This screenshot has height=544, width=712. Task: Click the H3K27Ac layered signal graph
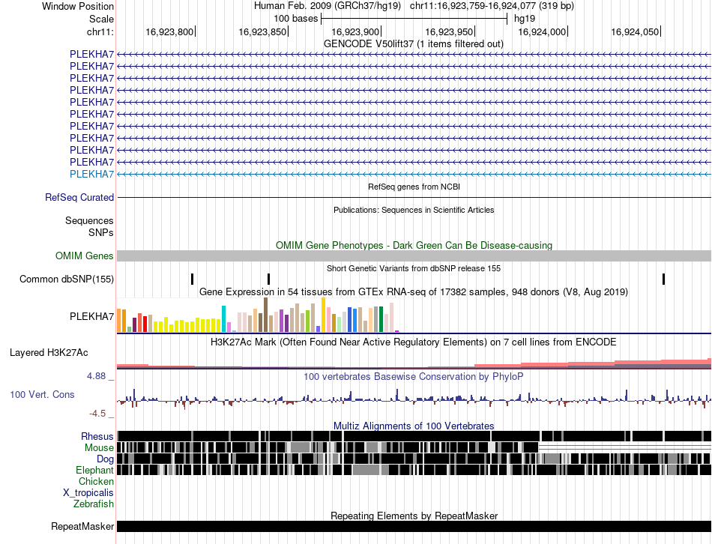click(414, 363)
